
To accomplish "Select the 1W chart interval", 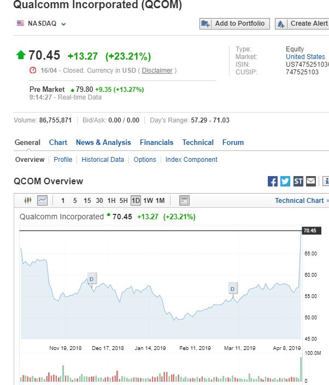I will click(x=148, y=201).
